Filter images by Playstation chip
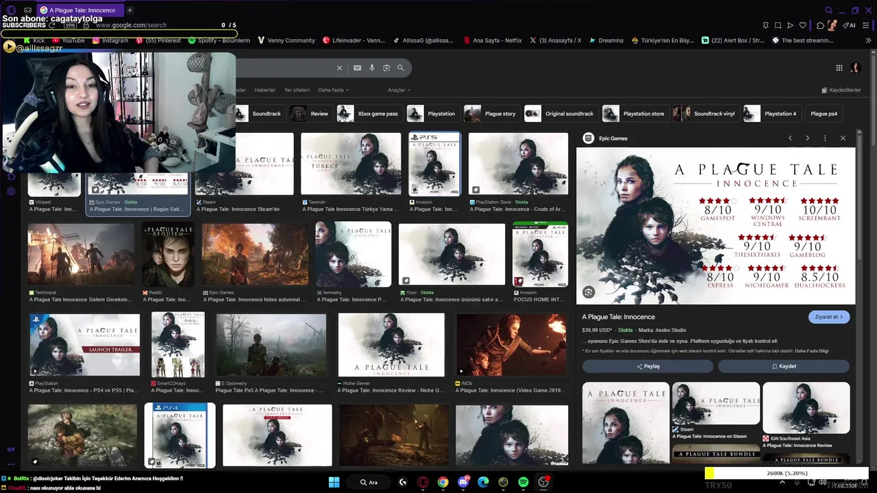Screen dimensions: 877x493 click(x=433, y=114)
